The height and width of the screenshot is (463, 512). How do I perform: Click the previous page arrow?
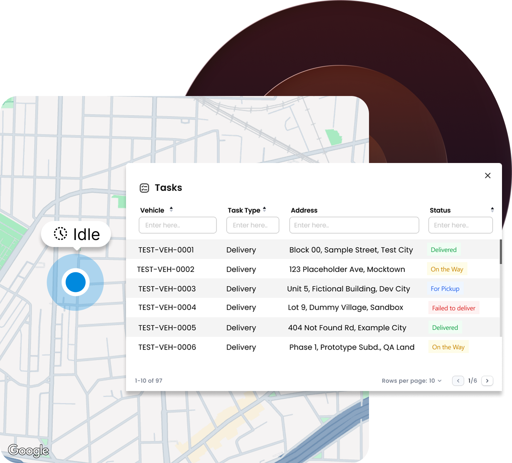(458, 381)
